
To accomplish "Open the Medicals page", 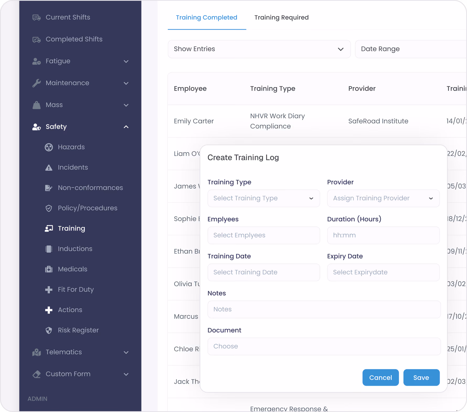I will pyautogui.click(x=73, y=269).
